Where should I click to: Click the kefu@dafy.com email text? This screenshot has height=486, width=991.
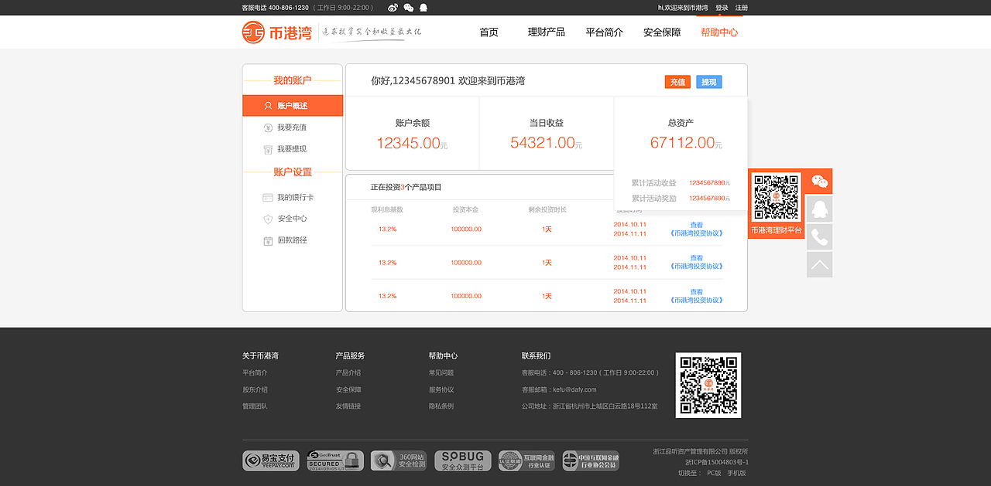(574, 389)
